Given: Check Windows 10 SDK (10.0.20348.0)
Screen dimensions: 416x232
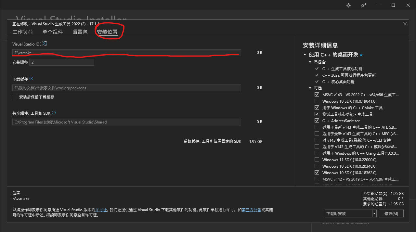Looking at the screenshot, I should [317, 166].
